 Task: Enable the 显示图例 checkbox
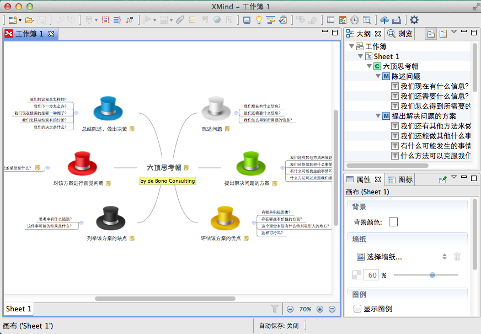357,309
